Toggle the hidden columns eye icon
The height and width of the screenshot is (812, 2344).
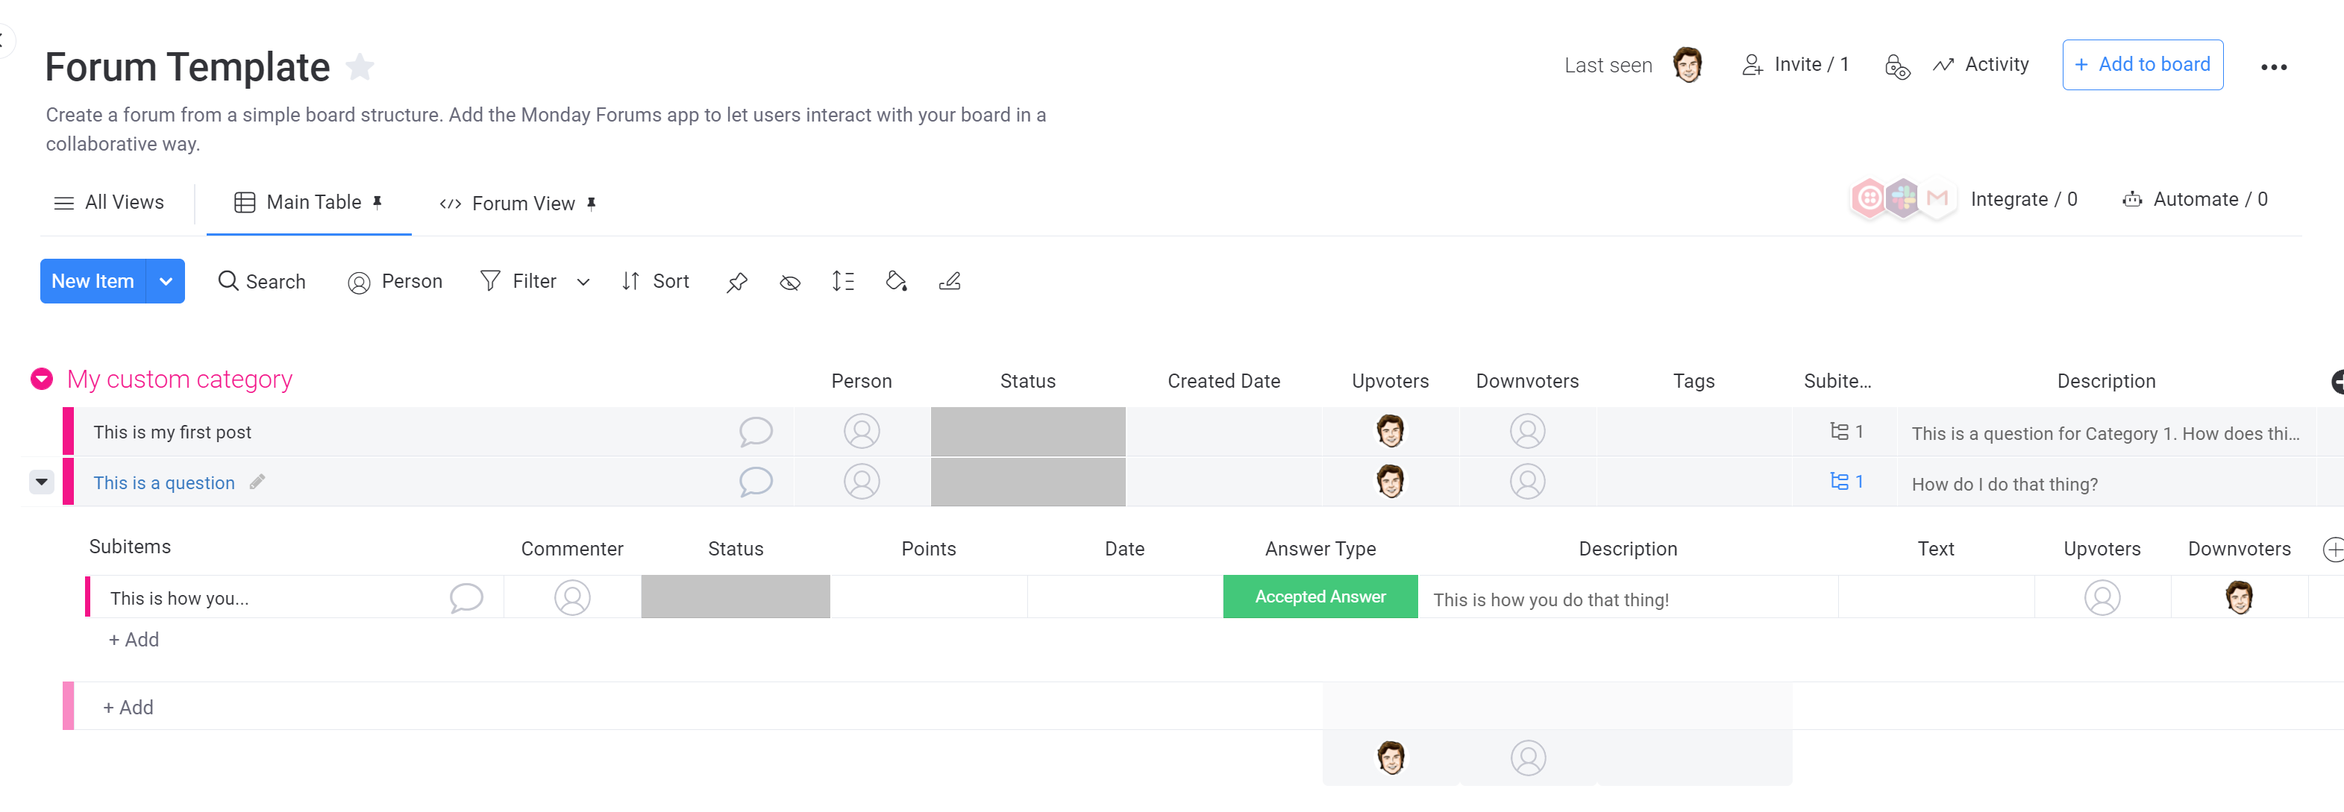790,282
